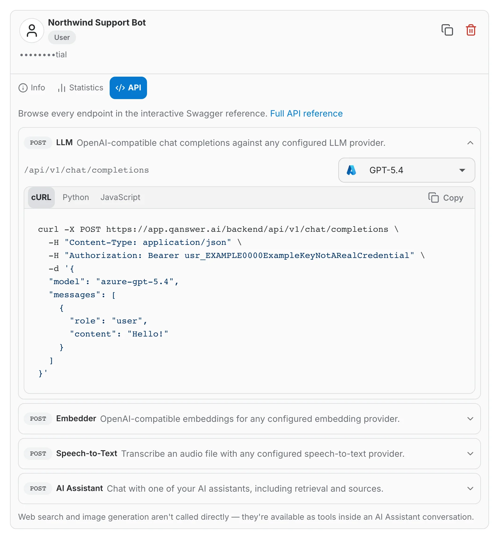499x539 pixels.
Task: Click the "model": "azure-gpt-5.4" code line
Action: coord(114,282)
